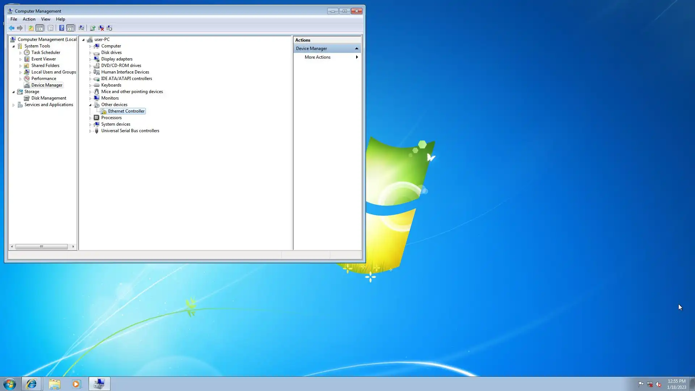Click Update Driver Software toolbar icon
This screenshot has width=695, height=391.
92,28
